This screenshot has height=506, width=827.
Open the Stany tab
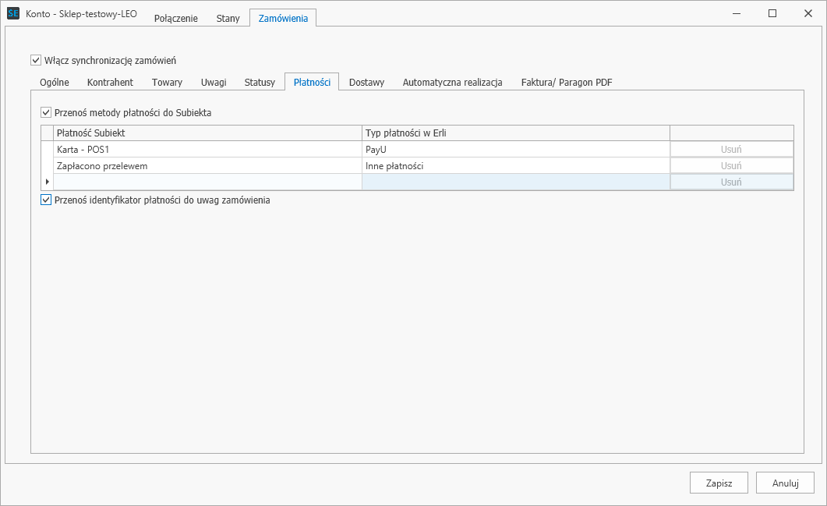(228, 18)
